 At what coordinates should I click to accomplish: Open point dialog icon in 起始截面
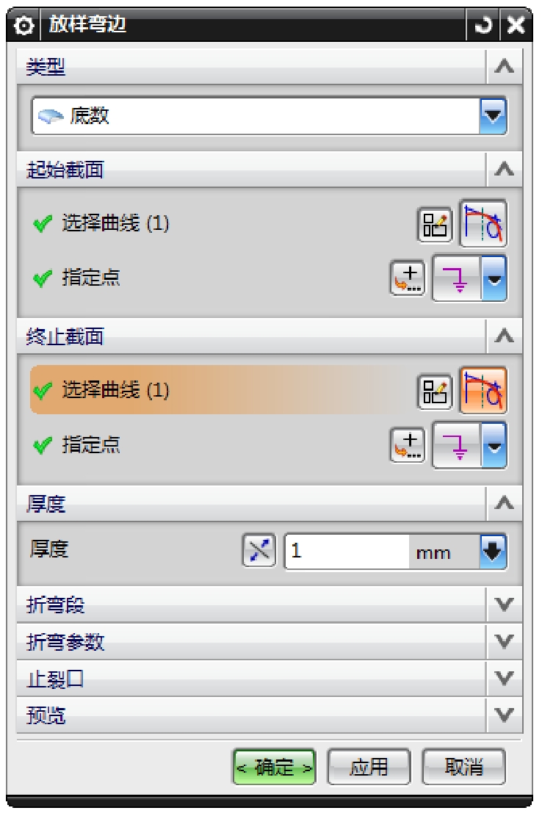point(408,278)
